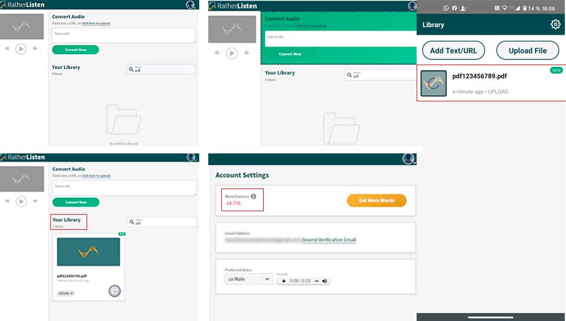Open the Preferred Voice dropdown
566x321 pixels.
click(248, 279)
